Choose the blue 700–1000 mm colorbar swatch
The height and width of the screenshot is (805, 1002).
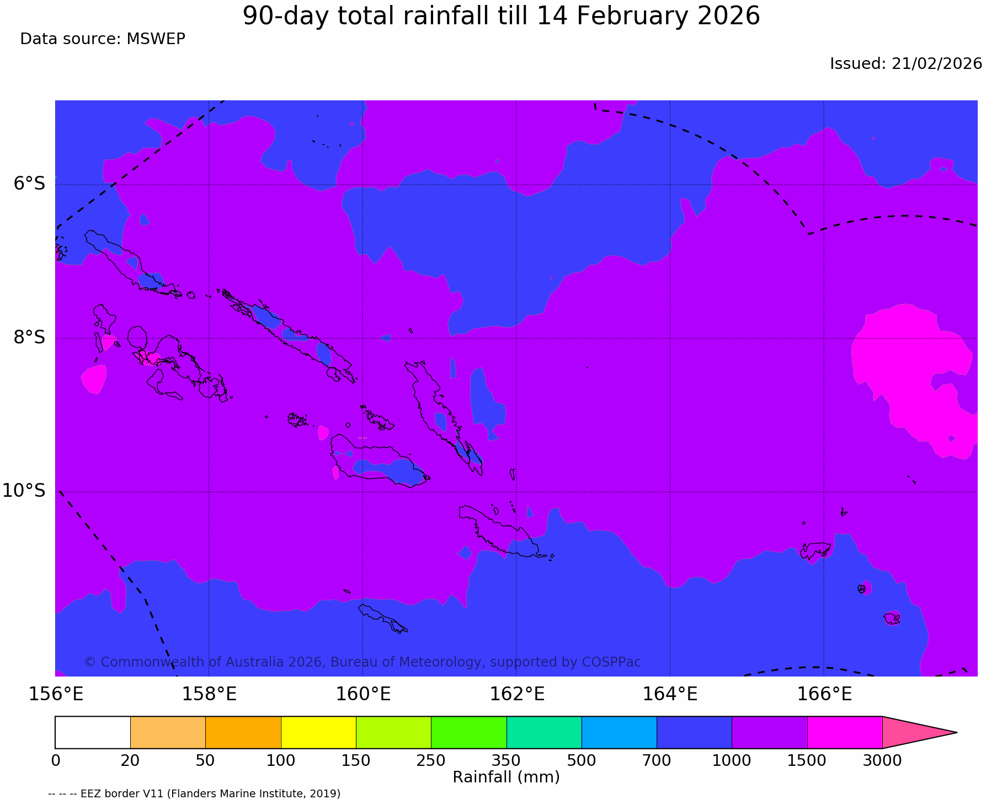694,732
